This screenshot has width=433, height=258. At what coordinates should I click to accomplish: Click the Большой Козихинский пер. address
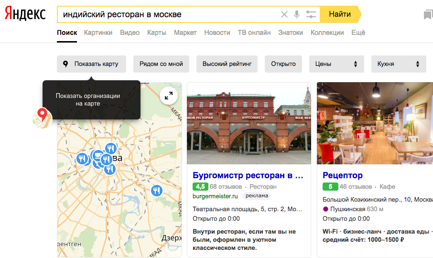pyautogui.click(x=378, y=200)
